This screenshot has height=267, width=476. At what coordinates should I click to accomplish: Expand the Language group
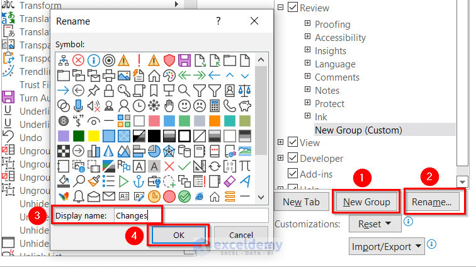click(x=307, y=63)
